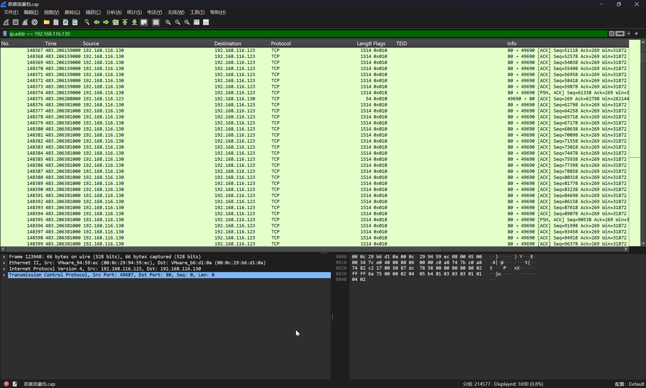646x388 pixels.
Task: Zoom in main window text
Action: click(x=168, y=22)
